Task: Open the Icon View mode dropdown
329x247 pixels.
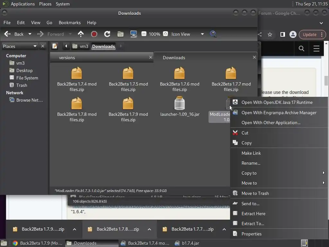Action: coord(188,34)
